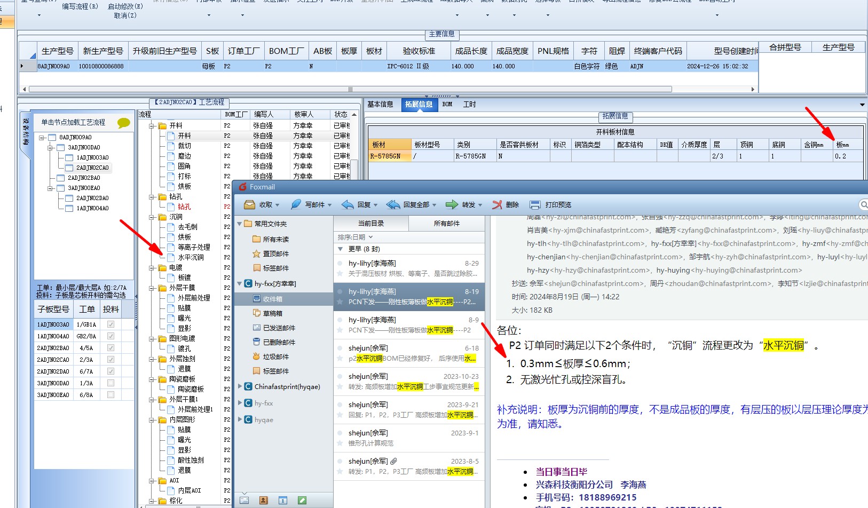Collapse the 3ADJN00DA0 tree node
Image resolution: width=868 pixels, height=508 pixels.
click(50, 148)
